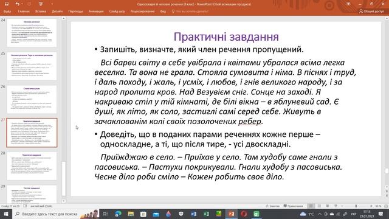Image resolution: width=389 pixels, height=219 pixels.
Task: Open Microsoft Edge from taskbar
Action: pos(118,214)
